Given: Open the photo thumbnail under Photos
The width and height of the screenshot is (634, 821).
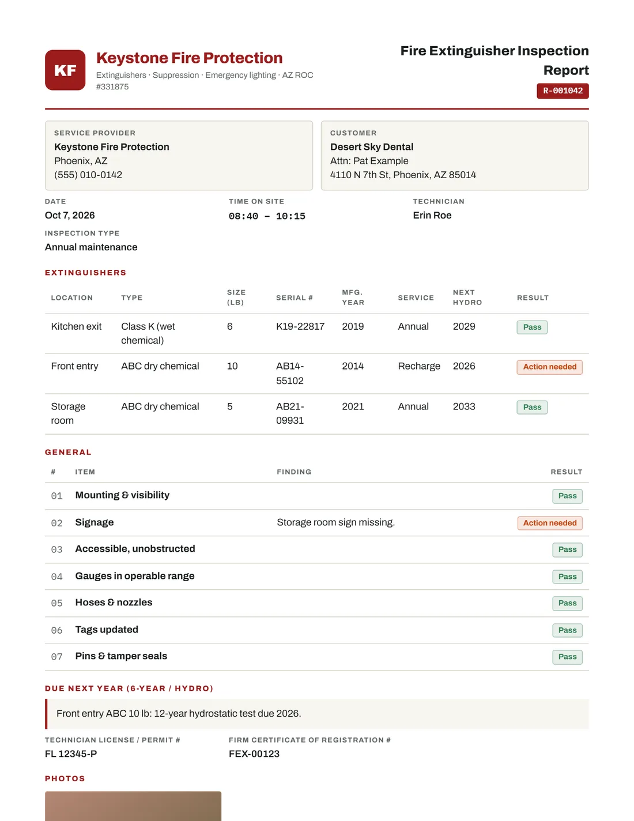Looking at the screenshot, I should coord(133,806).
